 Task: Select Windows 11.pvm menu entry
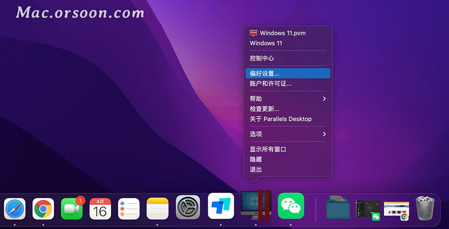pos(288,33)
